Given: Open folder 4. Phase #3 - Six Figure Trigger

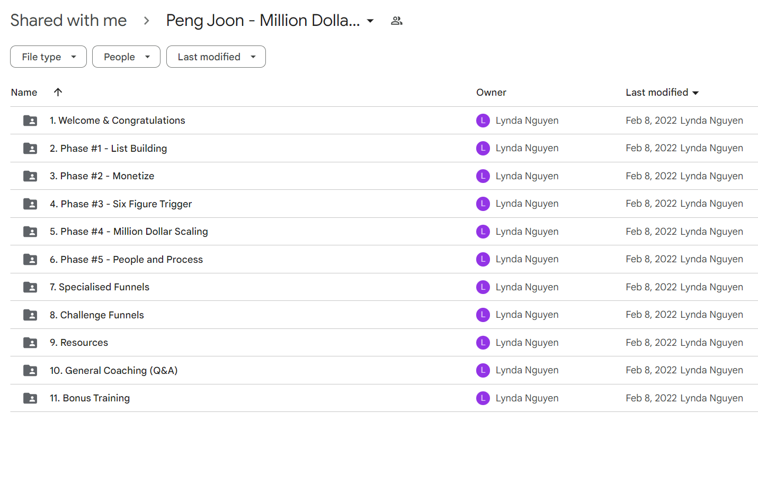Looking at the screenshot, I should pos(121,204).
